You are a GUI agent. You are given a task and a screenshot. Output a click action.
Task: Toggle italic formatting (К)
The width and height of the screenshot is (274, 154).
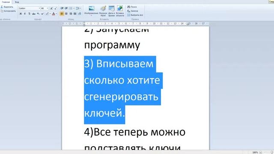[25, 14]
